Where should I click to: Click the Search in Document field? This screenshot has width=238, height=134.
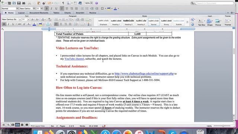click(215, 3)
